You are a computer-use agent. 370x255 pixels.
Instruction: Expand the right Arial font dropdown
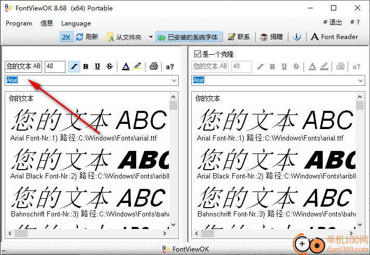pyautogui.click(x=360, y=80)
